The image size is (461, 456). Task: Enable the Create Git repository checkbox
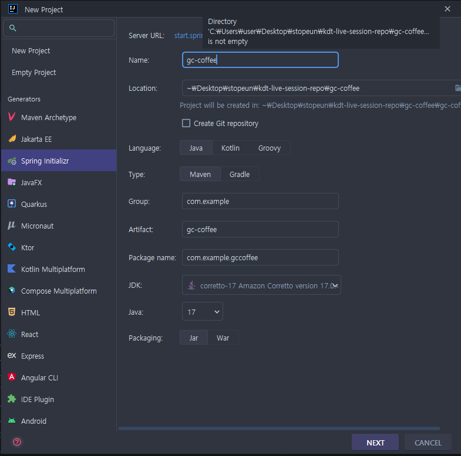(186, 123)
